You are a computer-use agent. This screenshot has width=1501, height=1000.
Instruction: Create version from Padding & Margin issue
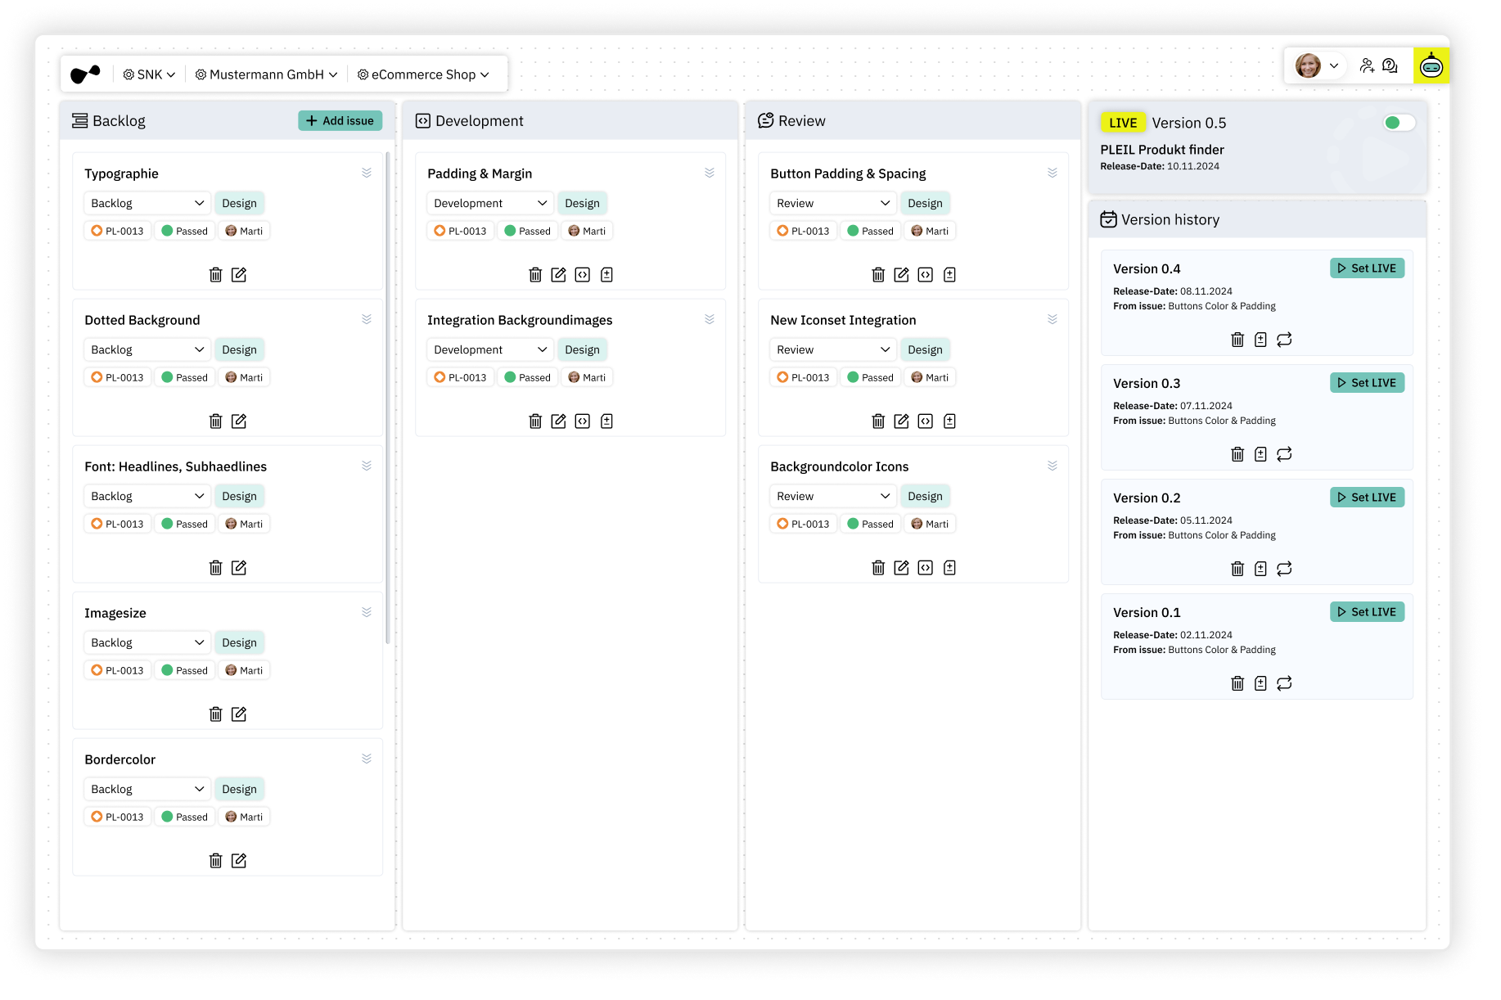pos(606,275)
